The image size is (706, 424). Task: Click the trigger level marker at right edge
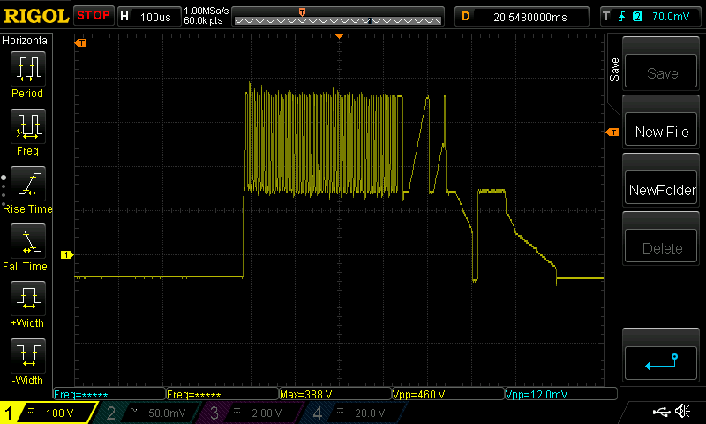point(612,132)
